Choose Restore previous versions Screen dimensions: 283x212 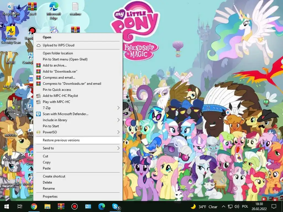pyautogui.click(x=78, y=140)
